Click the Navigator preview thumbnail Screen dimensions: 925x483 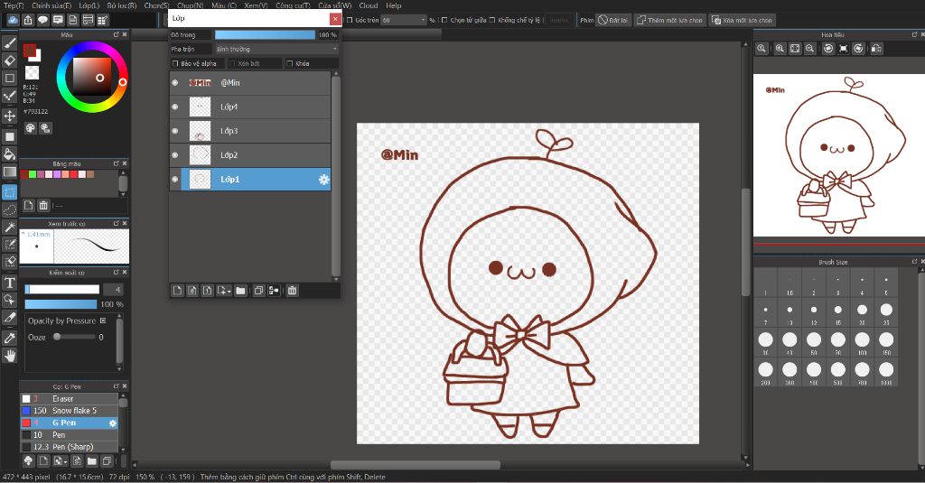click(838, 155)
